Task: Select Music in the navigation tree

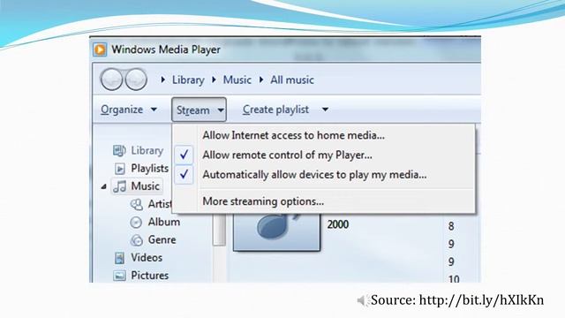Action: pos(145,186)
